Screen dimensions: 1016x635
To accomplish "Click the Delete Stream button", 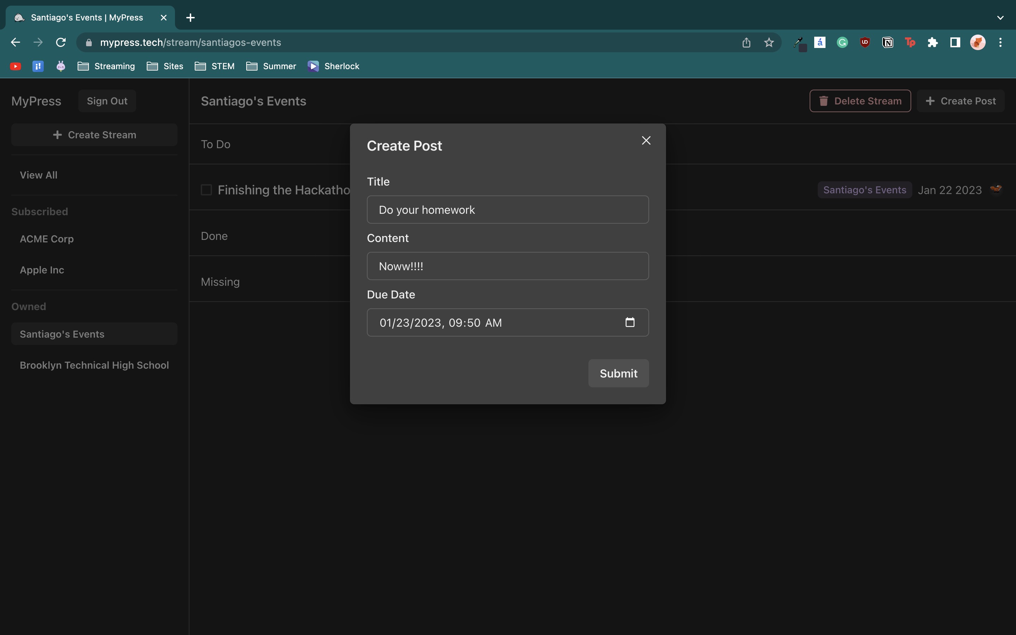I will (x=860, y=101).
